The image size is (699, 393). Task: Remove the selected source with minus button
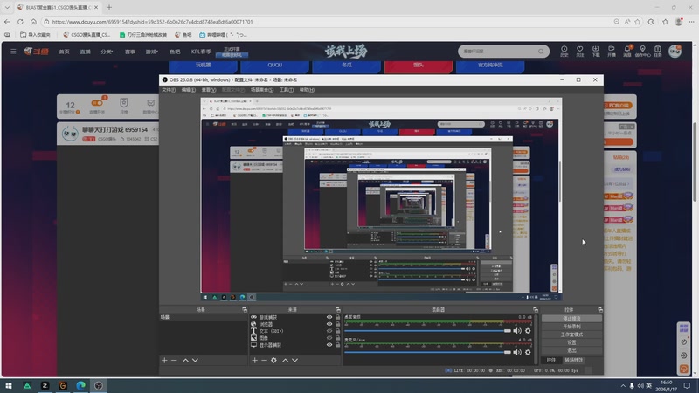pos(264,360)
